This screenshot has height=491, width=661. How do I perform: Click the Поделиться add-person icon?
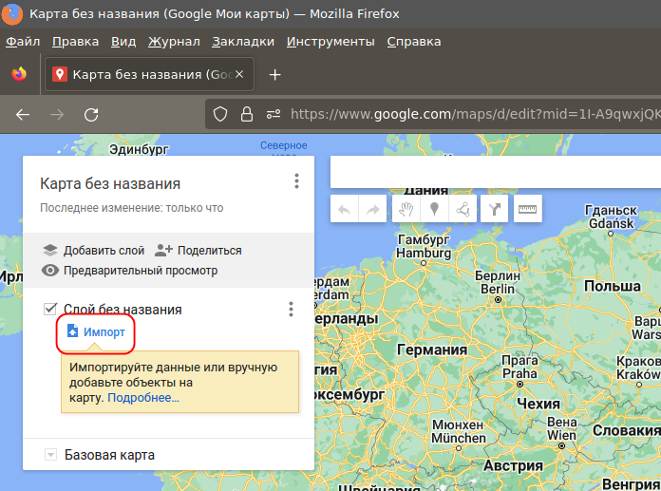163,251
